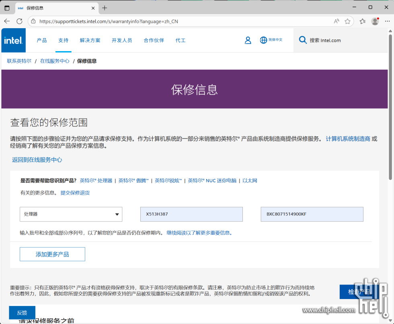This screenshot has height=324, width=394.
Task: Click the Intel logo
Action: pyautogui.click(x=13, y=40)
